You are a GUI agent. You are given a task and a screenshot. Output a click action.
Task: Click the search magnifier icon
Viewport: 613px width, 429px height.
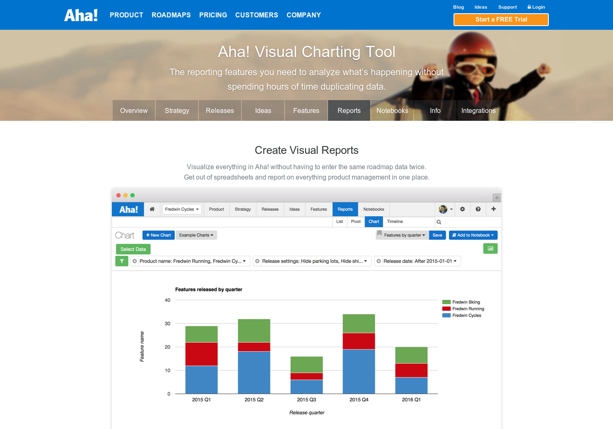pos(439,222)
